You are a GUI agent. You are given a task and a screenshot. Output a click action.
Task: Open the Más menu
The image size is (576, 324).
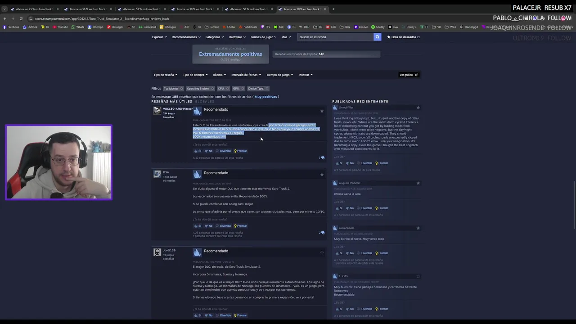(x=286, y=37)
